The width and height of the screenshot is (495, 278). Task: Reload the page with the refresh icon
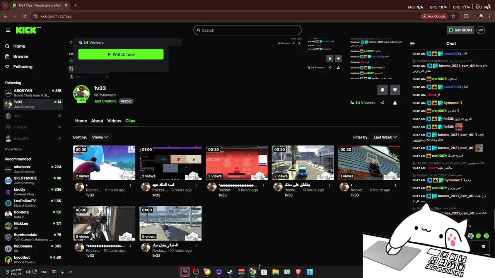[x=24, y=16]
